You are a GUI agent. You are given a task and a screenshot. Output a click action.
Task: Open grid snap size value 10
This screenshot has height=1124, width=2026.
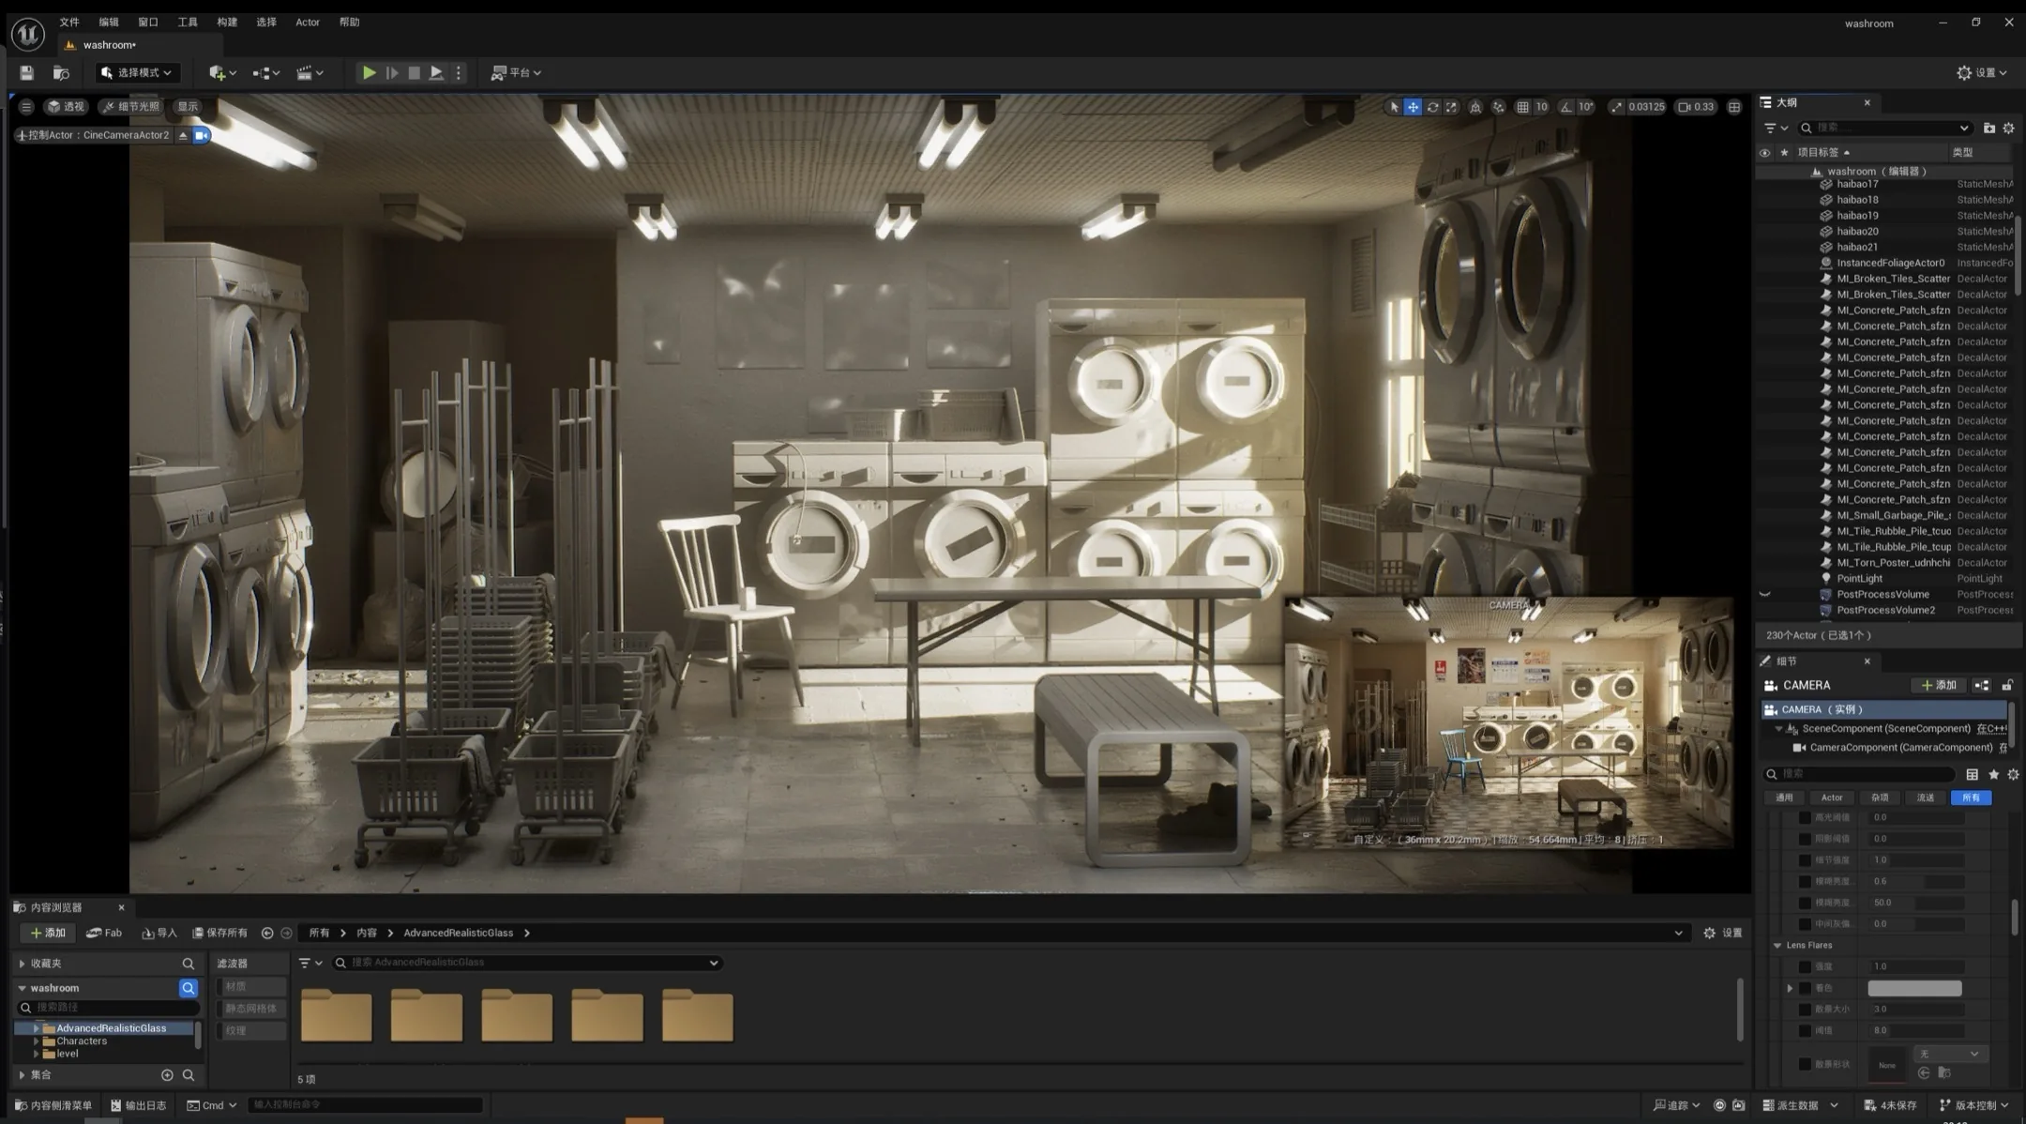[1541, 107]
